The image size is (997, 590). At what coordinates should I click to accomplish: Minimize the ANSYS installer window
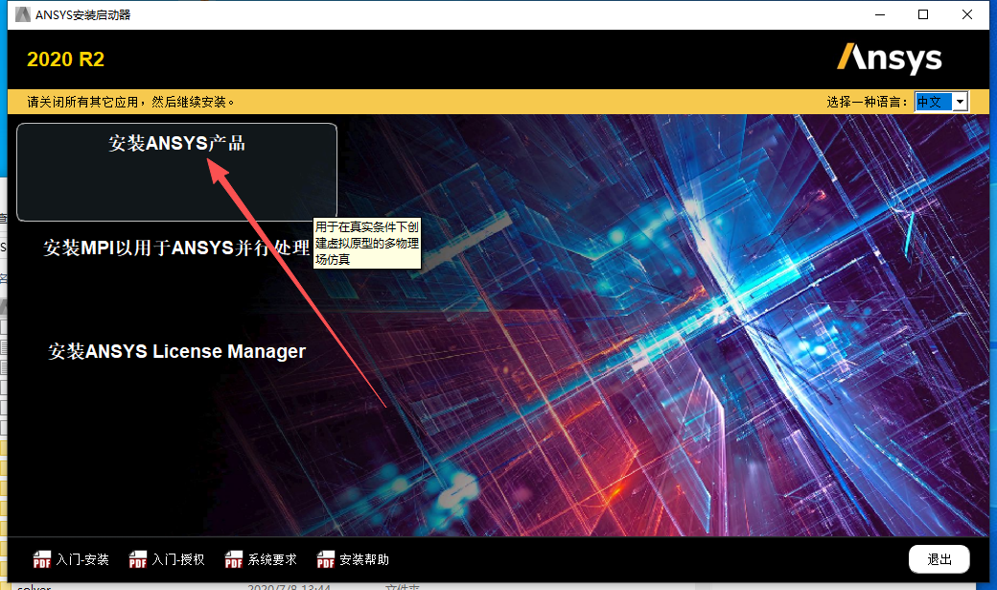pyautogui.click(x=879, y=14)
